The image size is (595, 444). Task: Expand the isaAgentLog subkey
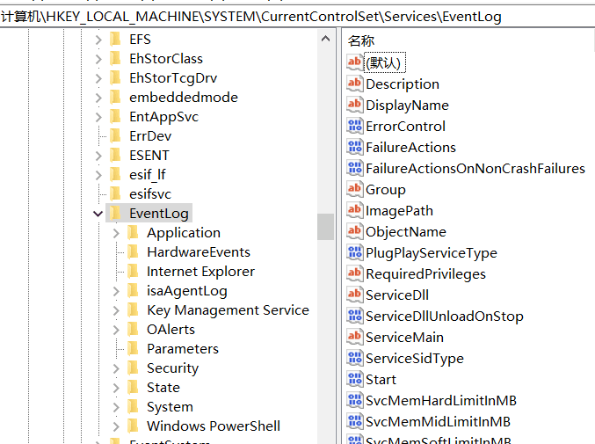pos(116,291)
